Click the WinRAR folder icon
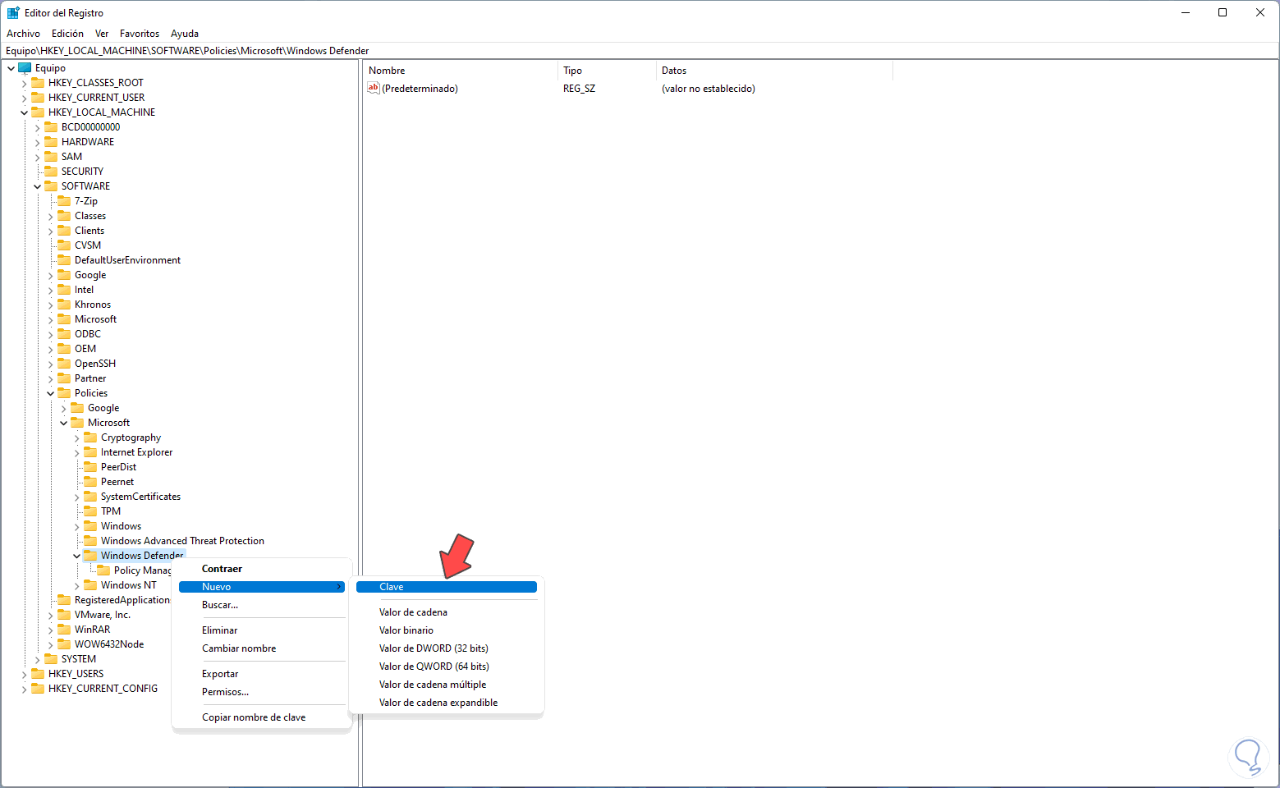The width and height of the screenshot is (1280, 788). coord(64,630)
